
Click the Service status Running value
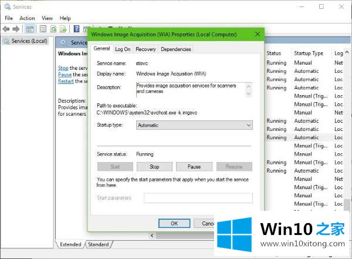click(145, 154)
